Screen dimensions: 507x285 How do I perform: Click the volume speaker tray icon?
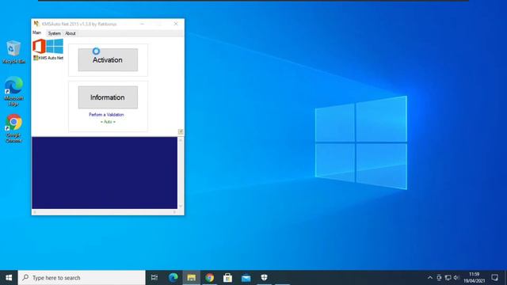pos(456,278)
